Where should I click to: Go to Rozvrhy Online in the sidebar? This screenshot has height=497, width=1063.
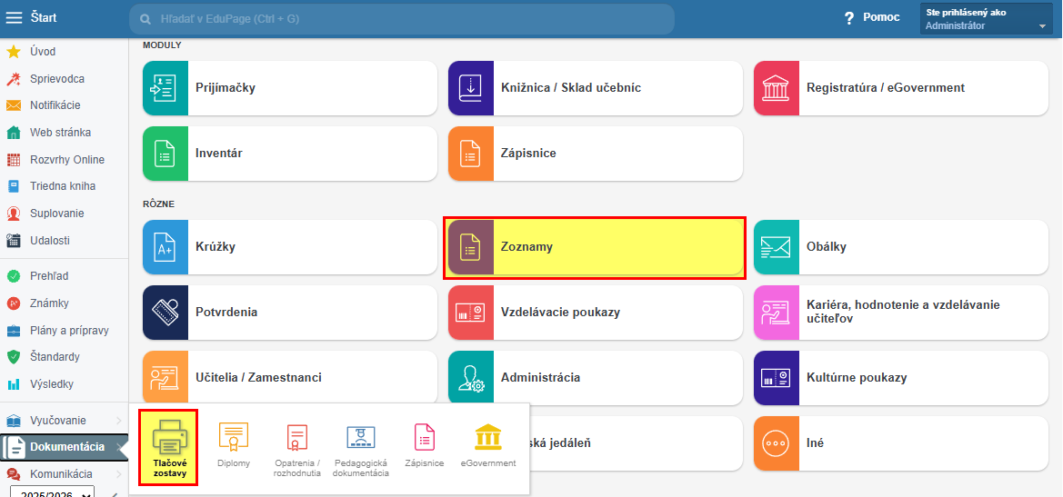point(66,160)
